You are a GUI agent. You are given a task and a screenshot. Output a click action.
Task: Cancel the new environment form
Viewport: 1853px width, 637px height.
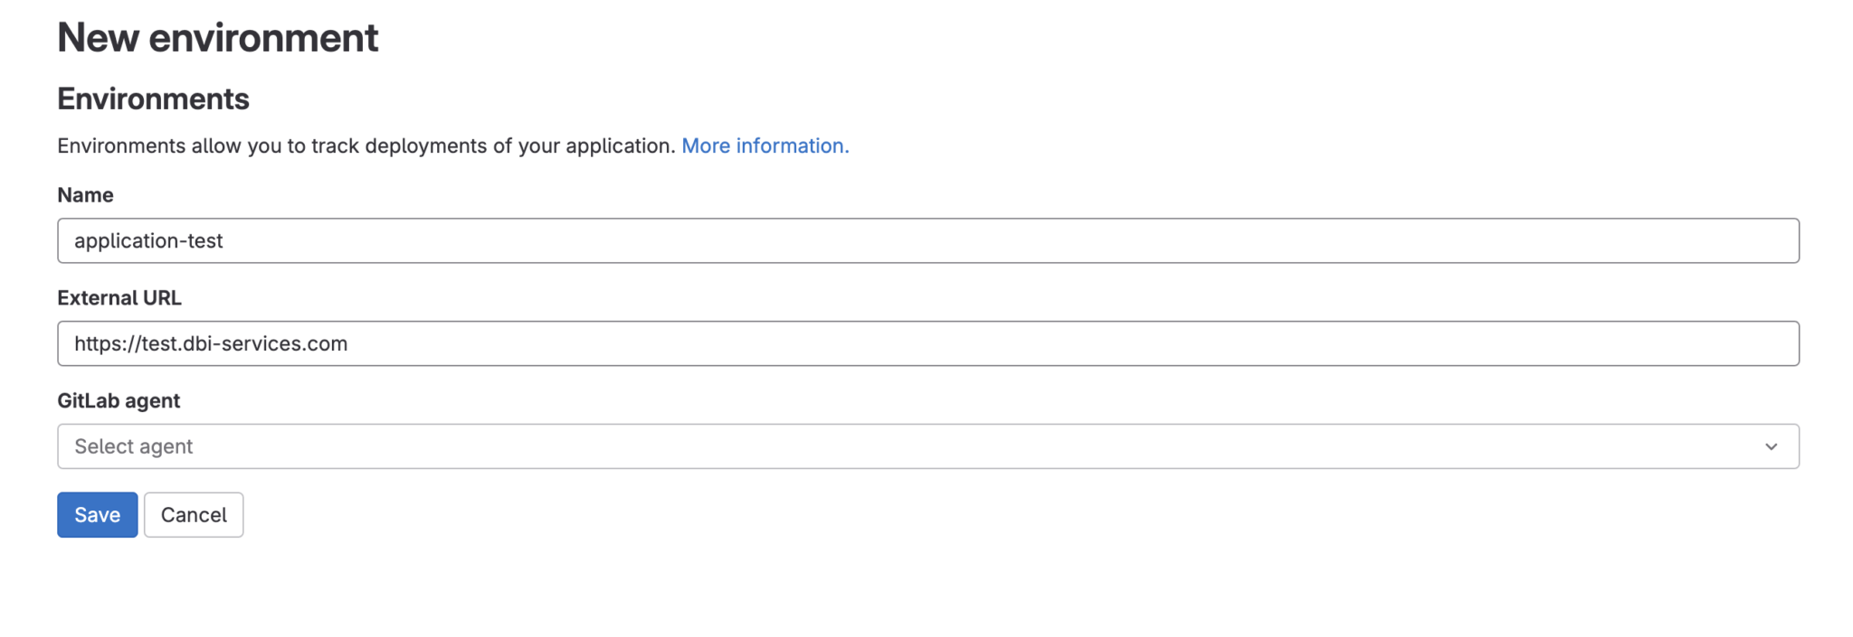click(194, 515)
